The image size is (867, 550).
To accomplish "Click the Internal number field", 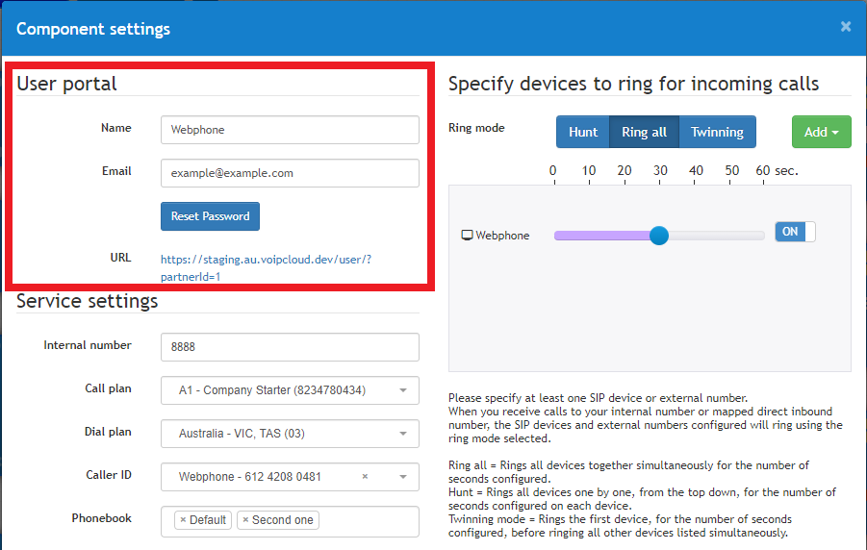I will click(x=290, y=346).
